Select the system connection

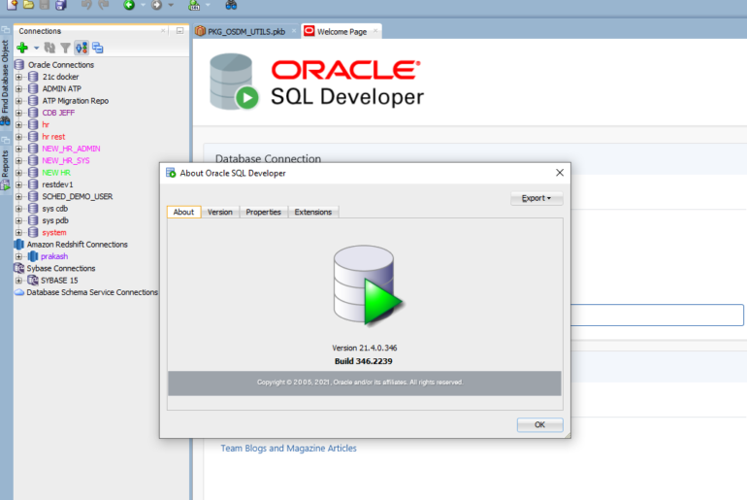coord(53,233)
